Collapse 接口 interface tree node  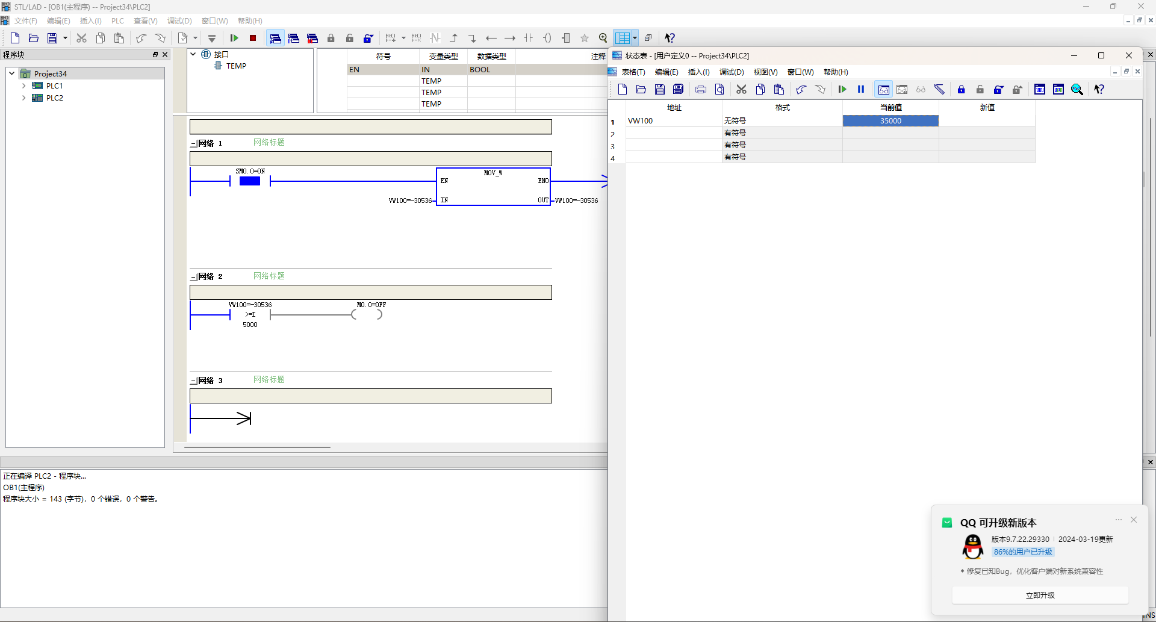pyautogui.click(x=193, y=54)
